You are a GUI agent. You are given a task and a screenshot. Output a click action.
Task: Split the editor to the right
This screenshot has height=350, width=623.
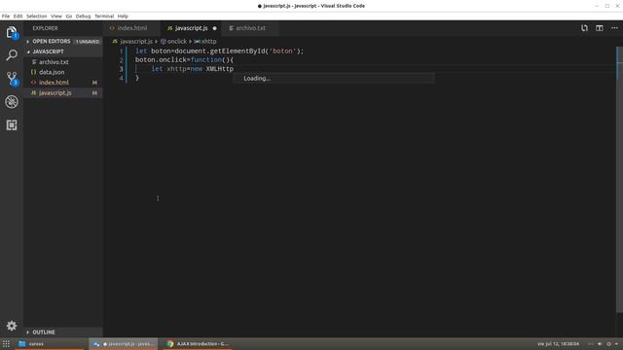click(600, 28)
